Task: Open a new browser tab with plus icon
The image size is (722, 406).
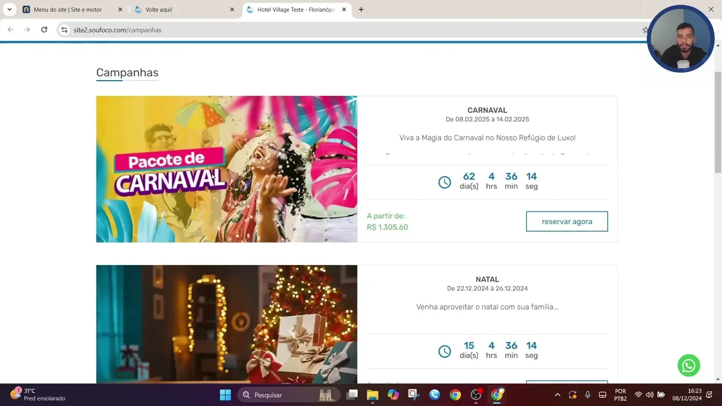Action: click(361, 10)
